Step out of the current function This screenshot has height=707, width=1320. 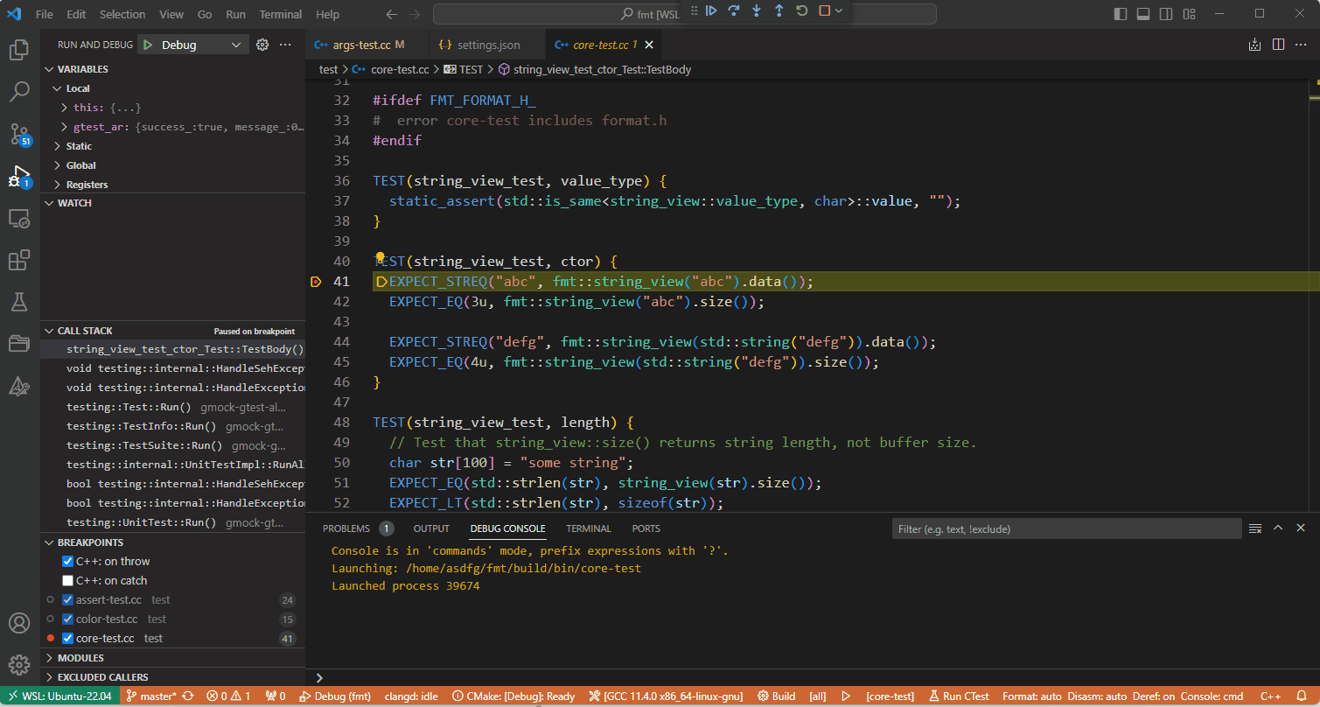coord(779,10)
